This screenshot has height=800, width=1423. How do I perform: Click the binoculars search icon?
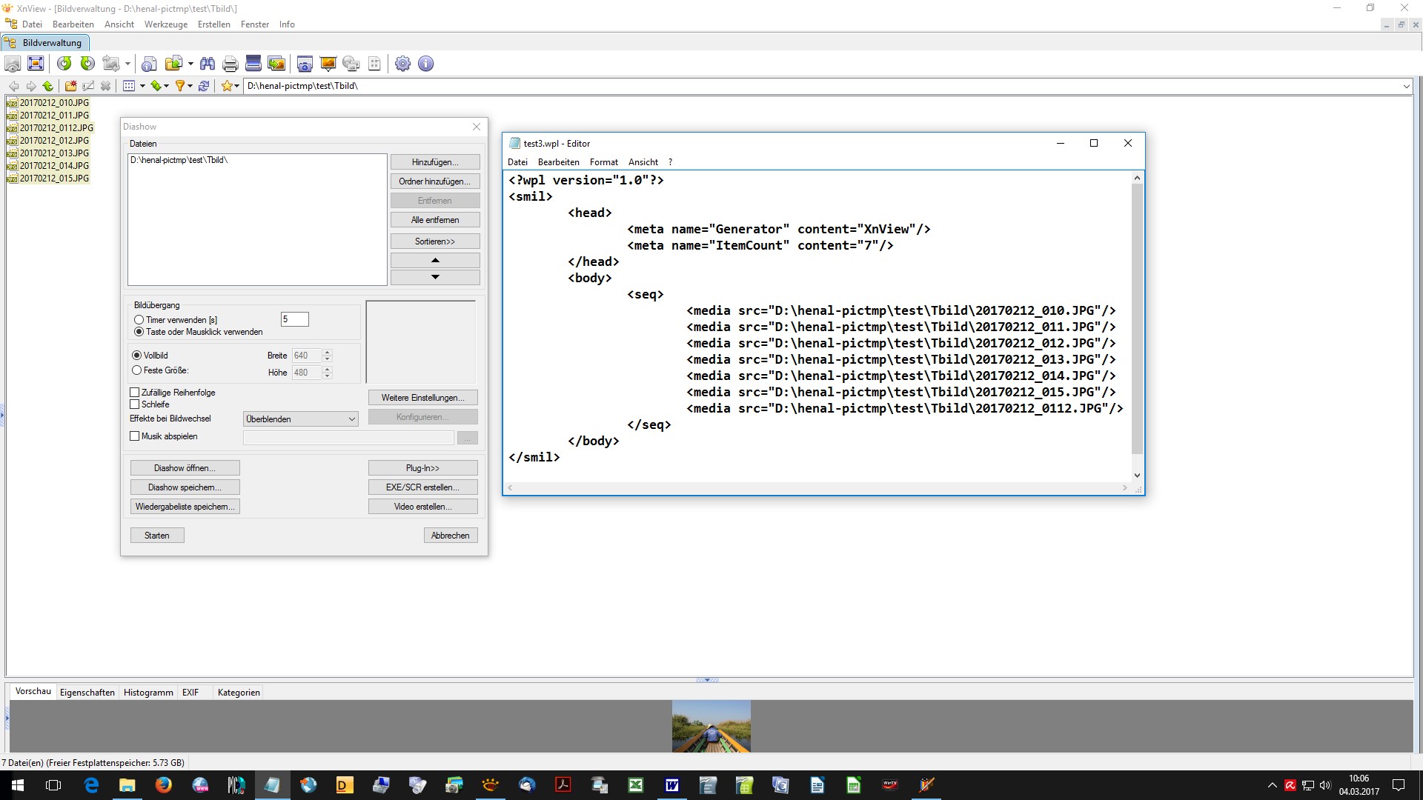click(x=208, y=64)
